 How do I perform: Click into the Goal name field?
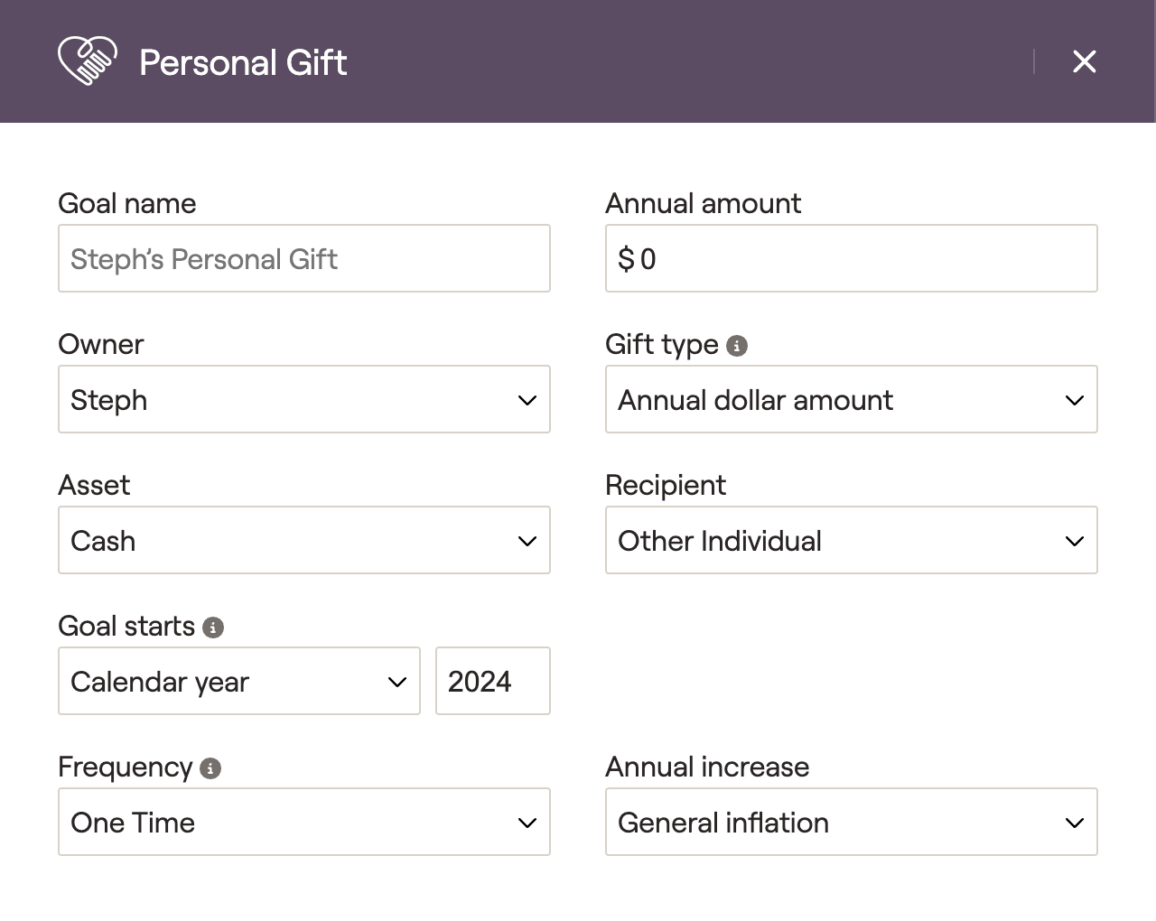pos(303,258)
